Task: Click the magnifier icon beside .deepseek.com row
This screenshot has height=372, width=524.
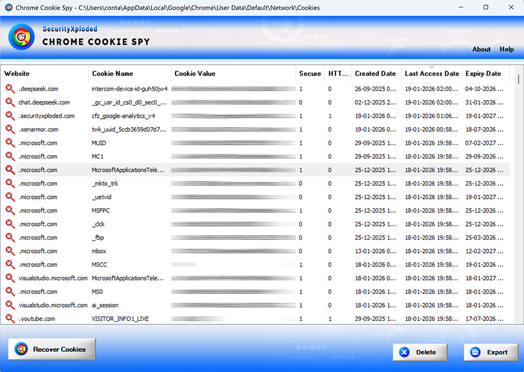Action: pyautogui.click(x=9, y=88)
